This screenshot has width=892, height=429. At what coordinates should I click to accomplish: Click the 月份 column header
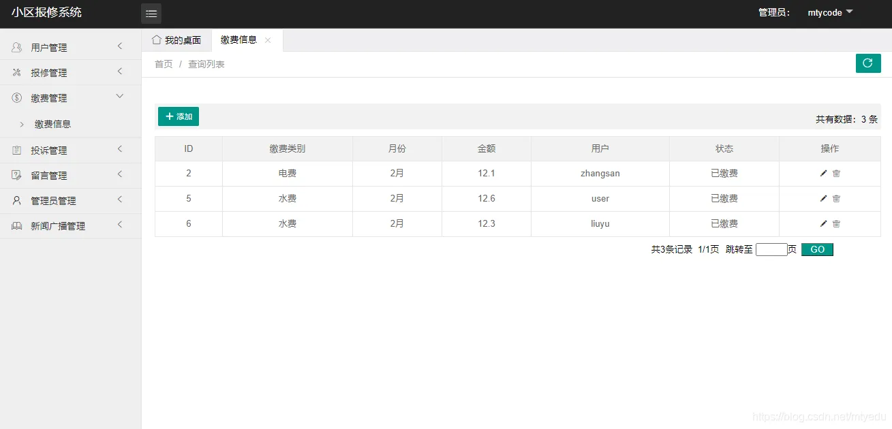pos(397,148)
